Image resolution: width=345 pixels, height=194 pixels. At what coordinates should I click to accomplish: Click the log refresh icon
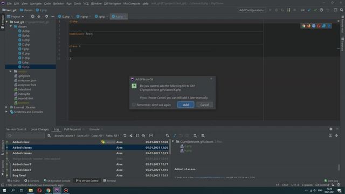(x=125, y=136)
